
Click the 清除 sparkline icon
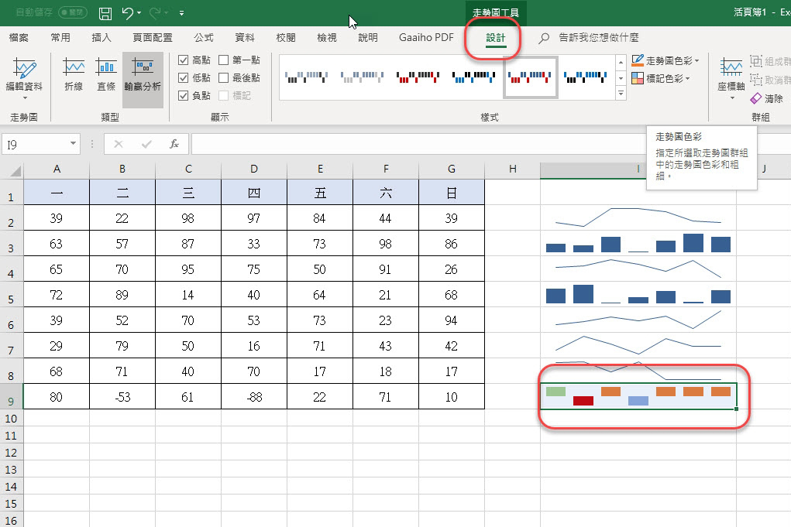tap(765, 98)
